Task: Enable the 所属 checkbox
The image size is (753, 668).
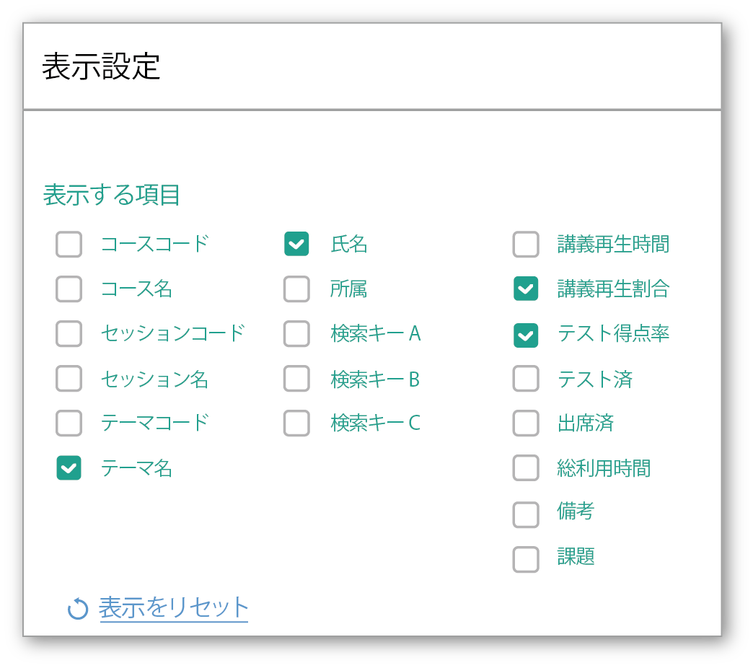Action: click(x=296, y=289)
